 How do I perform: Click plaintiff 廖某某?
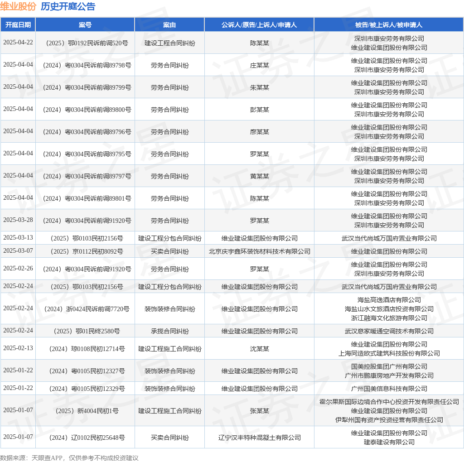point(260,132)
